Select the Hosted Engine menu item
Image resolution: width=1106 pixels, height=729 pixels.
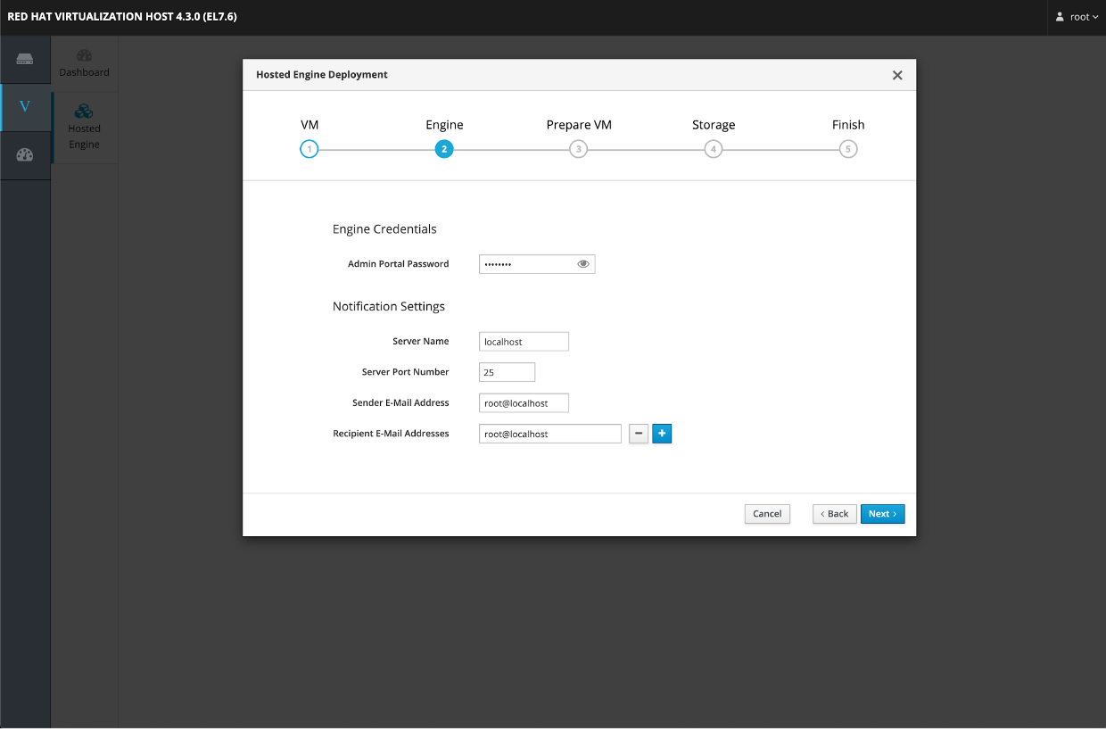[85, 128]
